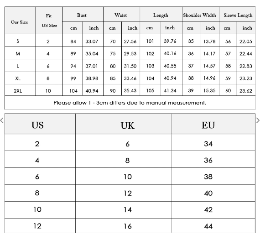
Task: Select the XL size row label
Action: pos(18,78)
